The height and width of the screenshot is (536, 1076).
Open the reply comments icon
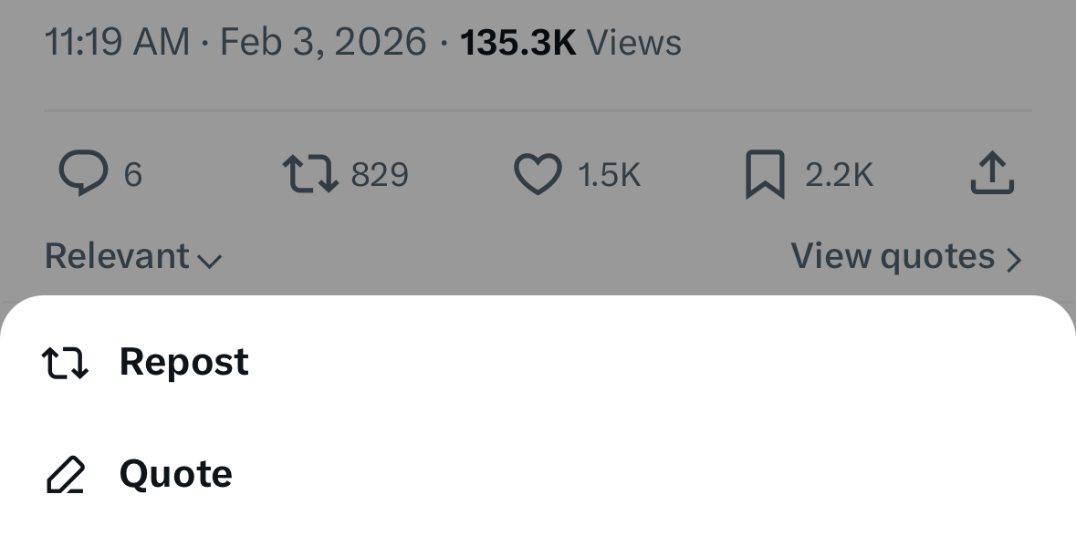click(x=85, y=173)
